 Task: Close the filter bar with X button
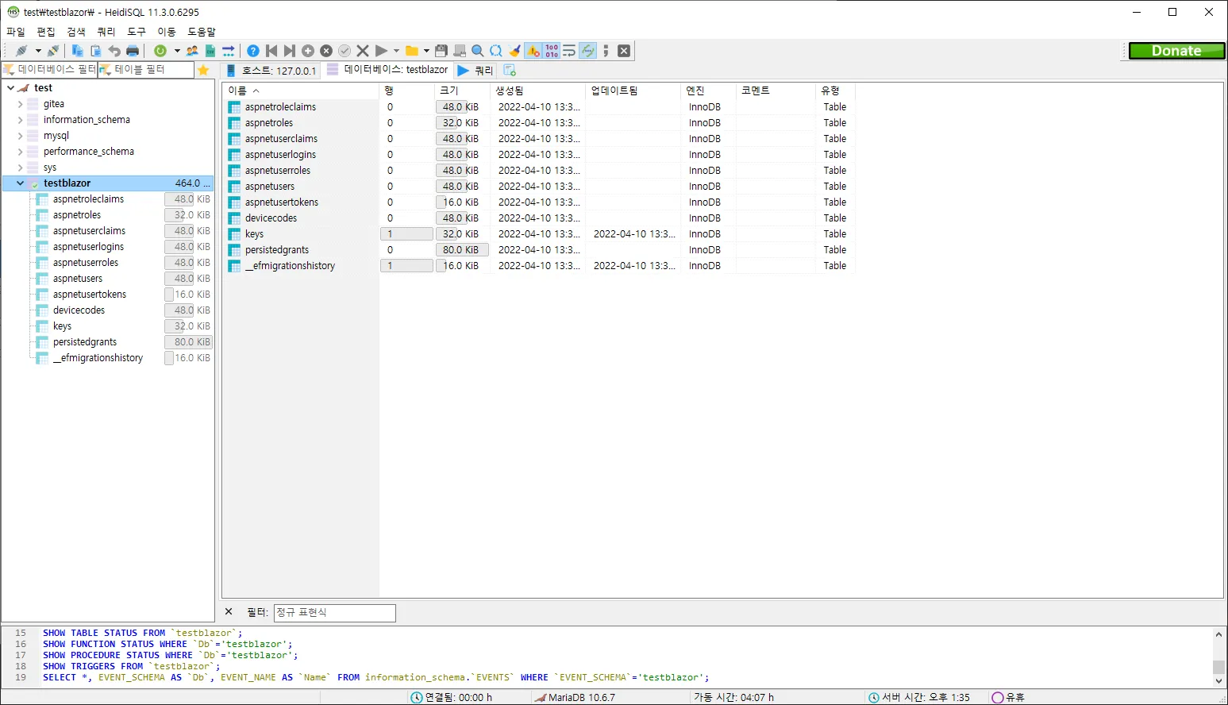229,612
